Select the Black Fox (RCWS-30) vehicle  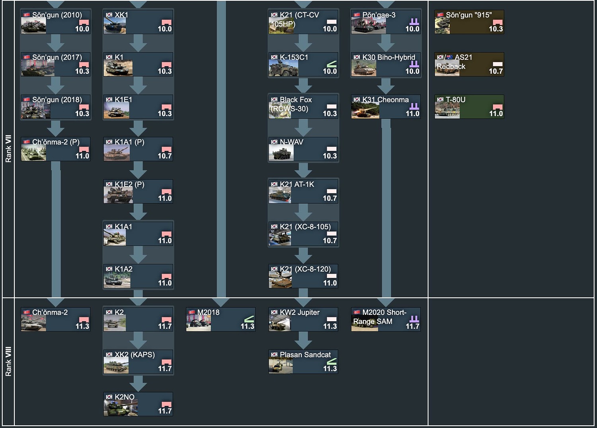pos(303,107)
